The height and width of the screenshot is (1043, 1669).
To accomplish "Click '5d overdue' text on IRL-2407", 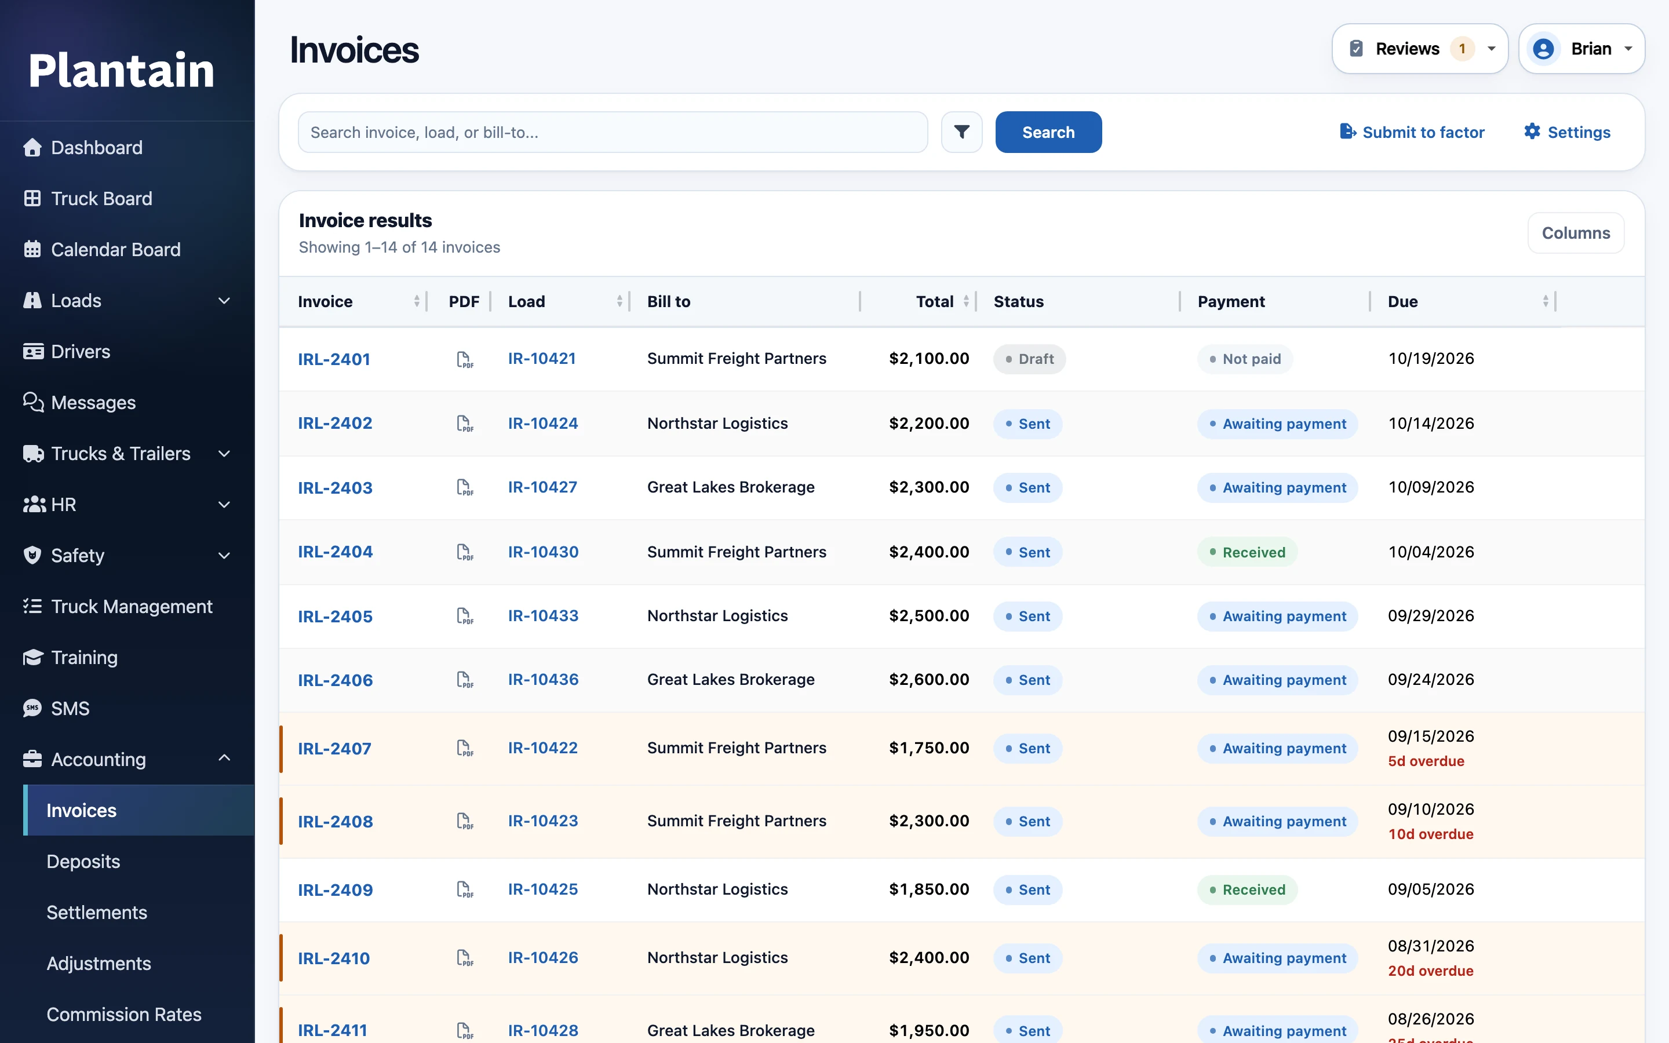I will click(x=1426, y=761).
